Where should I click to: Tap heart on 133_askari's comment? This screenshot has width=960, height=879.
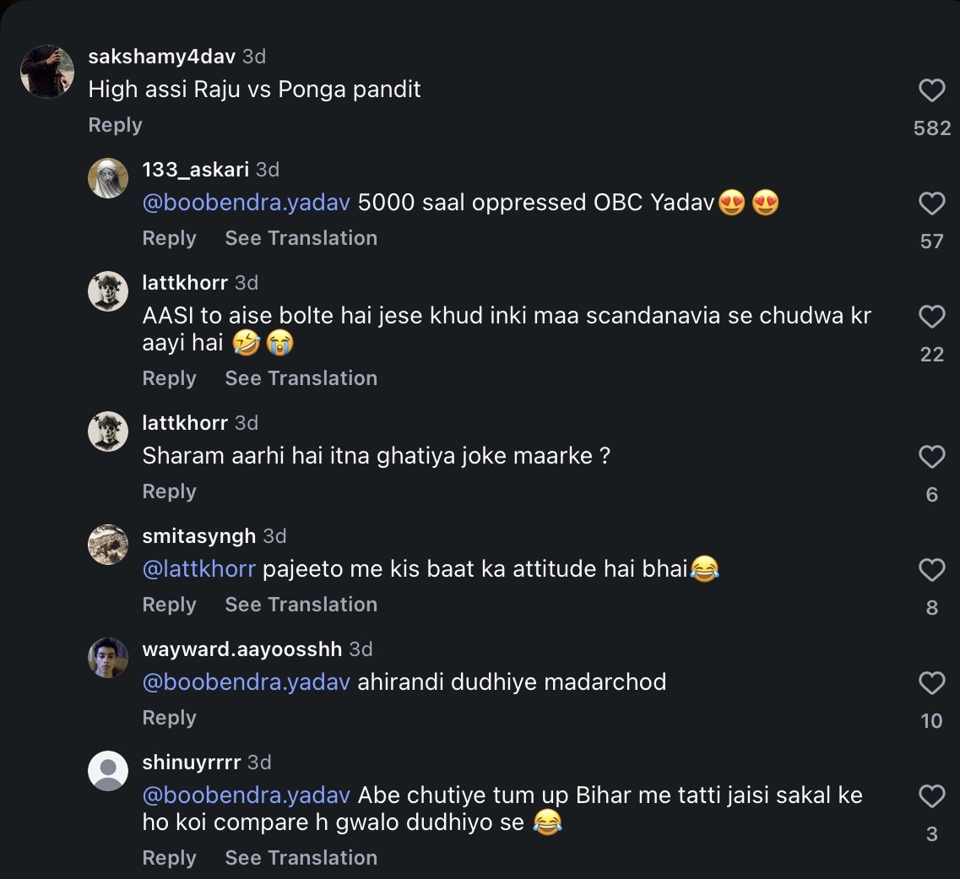point(932,203)
